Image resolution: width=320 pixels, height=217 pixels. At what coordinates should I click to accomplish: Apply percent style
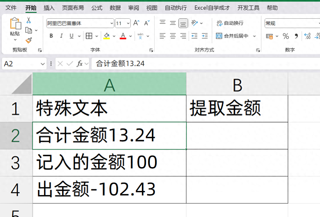pyautogui.click(x=286, y=36)
